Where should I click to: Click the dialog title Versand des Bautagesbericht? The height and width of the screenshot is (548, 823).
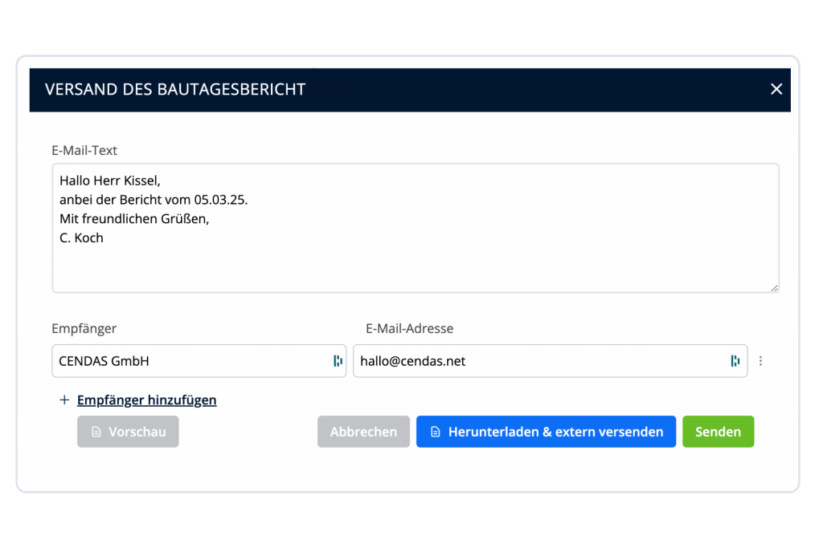click(x=178, y=89)
